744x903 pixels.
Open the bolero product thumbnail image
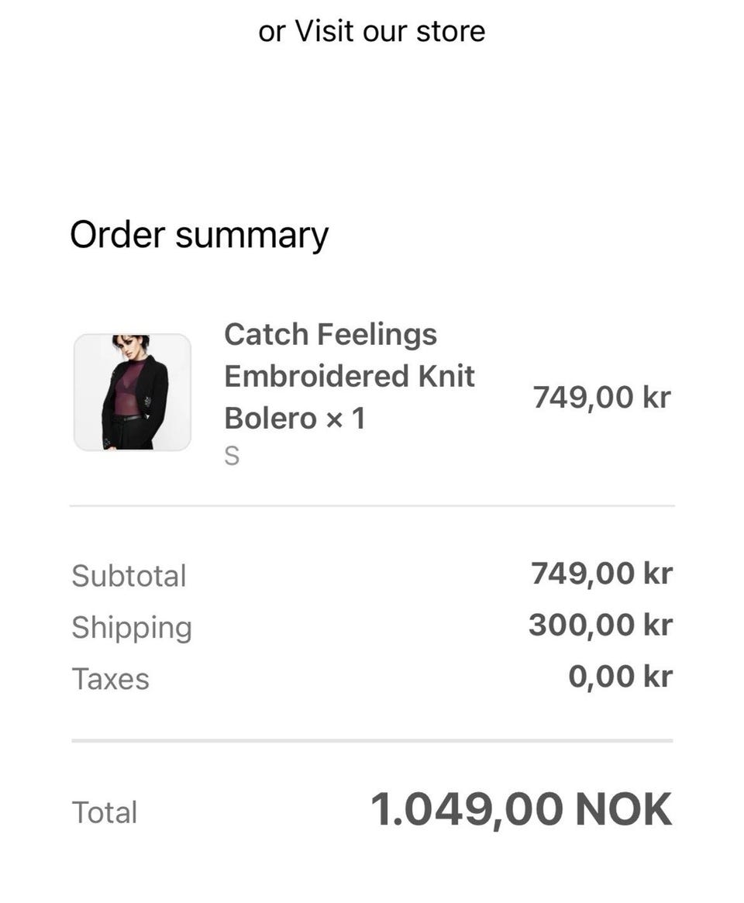(133, 392)
